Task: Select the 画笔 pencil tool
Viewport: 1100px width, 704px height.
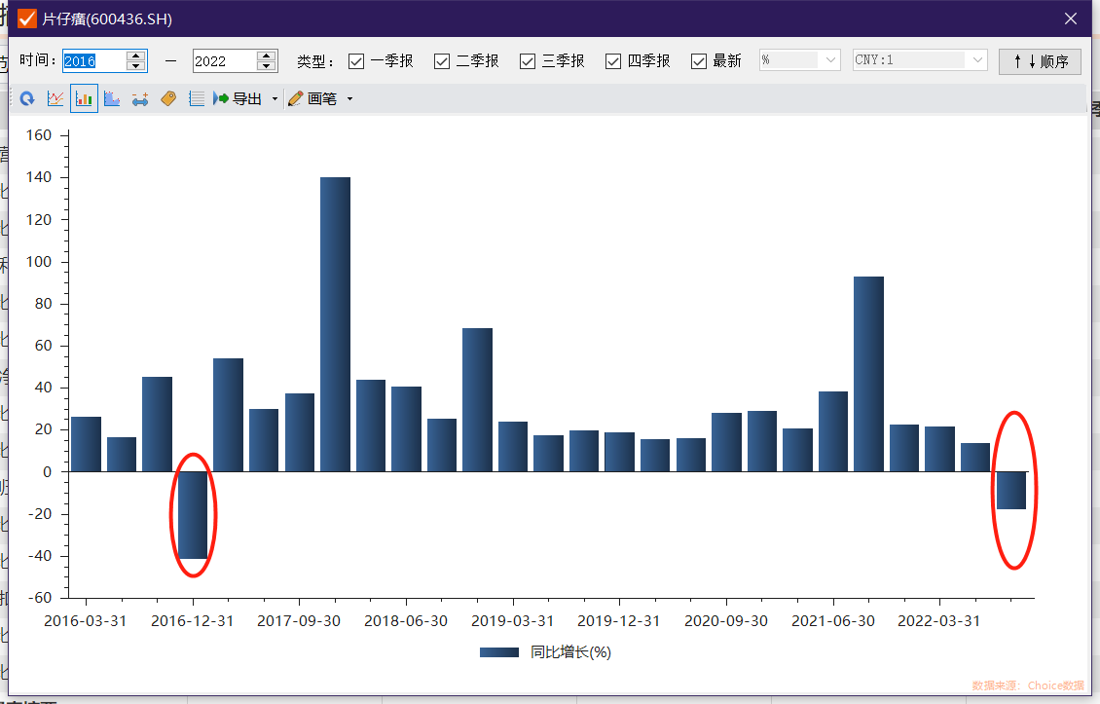Action: [x=312, y=99]
